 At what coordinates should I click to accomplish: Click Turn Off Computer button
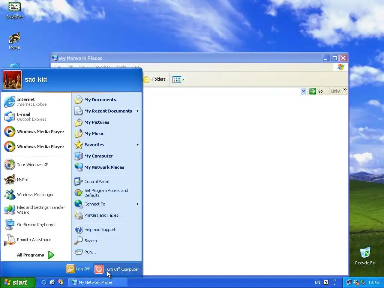(117, 269)
